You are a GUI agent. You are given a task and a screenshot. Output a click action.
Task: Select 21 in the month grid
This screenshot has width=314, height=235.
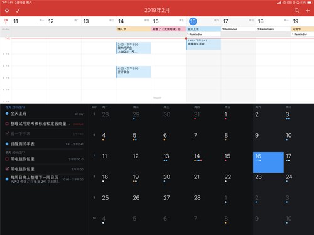[x=197, y=177]
